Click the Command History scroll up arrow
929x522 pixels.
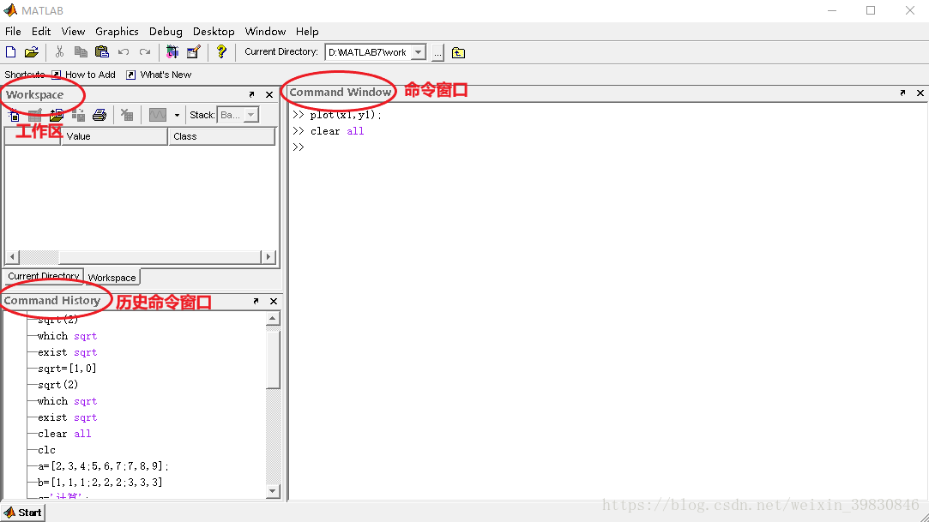[x=273, y=319]
